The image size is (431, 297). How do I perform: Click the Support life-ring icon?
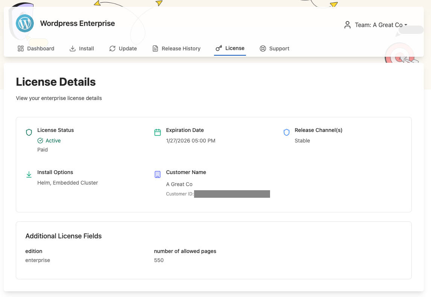tap(263, 48)
